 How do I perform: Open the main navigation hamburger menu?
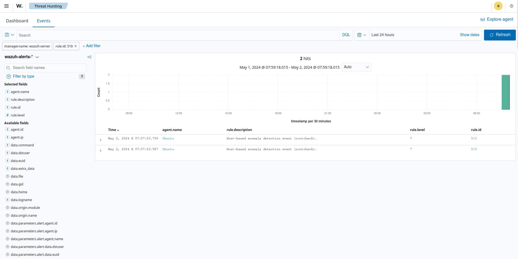click(6, 6)
